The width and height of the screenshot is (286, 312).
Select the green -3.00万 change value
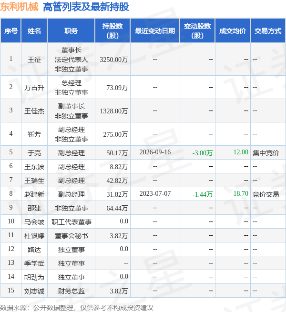(203, 152)
